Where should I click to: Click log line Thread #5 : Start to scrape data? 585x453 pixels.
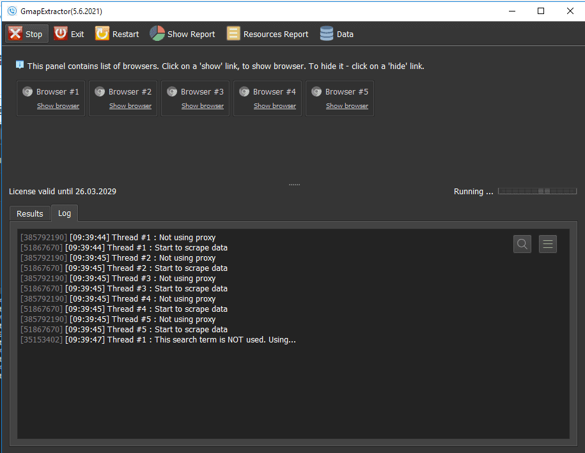click(x=124, y=330)
